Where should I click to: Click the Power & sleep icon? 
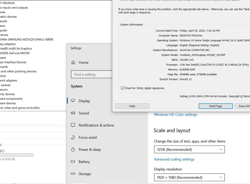(73, 150)
